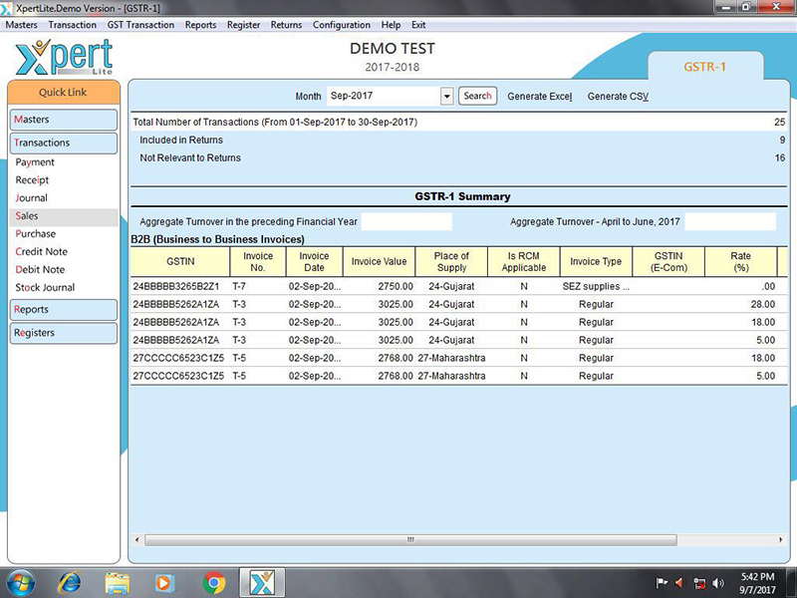This screenshot has height=598, width=797.
Task: Click the Quick Link header
Action: [x=64, y=92]
